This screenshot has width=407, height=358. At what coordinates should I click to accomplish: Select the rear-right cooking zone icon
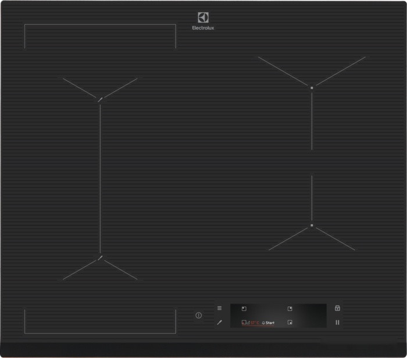point(290,309)
